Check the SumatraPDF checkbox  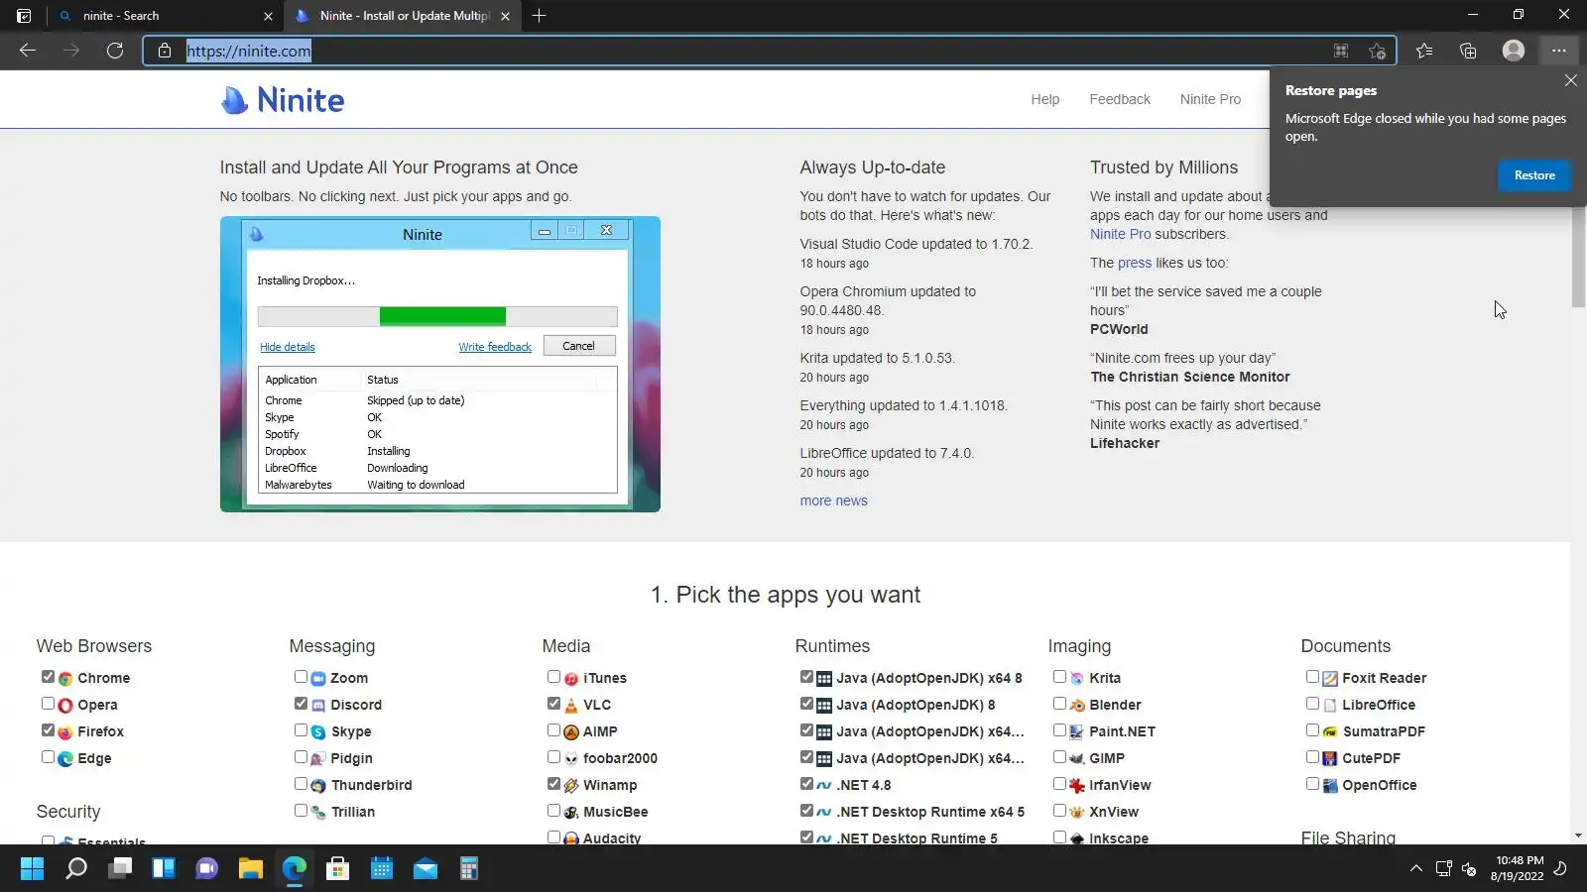[1312, 730]
